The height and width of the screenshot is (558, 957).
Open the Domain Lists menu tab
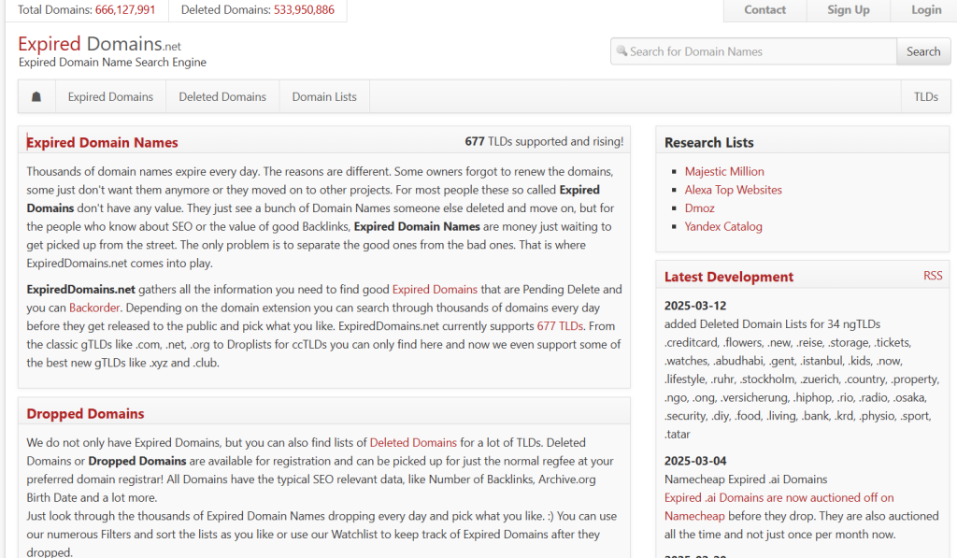(x=324, y=96)
